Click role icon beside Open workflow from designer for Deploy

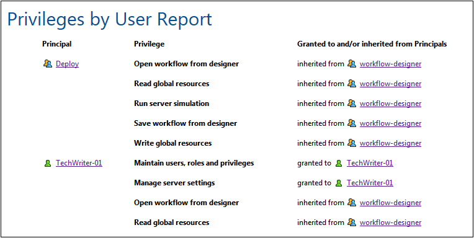(x=352, y=64)
